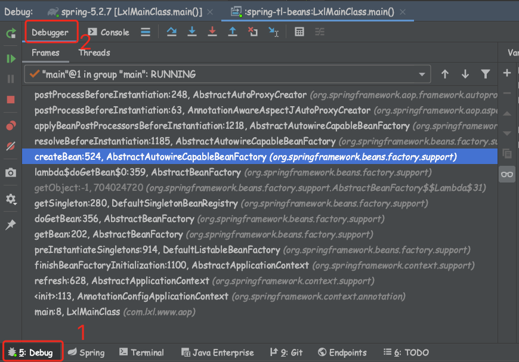Click the Step Out icon
Screen dimensions: 519x362
[x=232, y=32]
